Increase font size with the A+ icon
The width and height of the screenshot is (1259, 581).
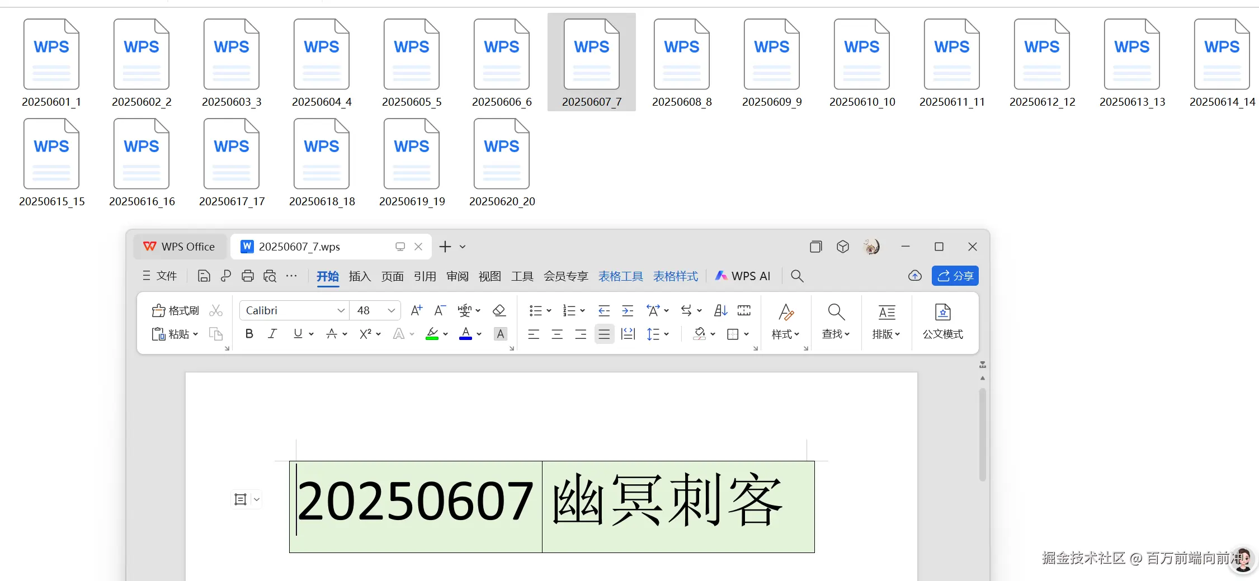417,310
